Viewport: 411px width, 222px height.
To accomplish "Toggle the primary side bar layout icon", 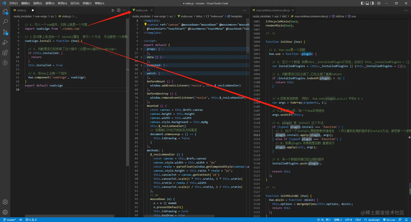I will [363, 3].
